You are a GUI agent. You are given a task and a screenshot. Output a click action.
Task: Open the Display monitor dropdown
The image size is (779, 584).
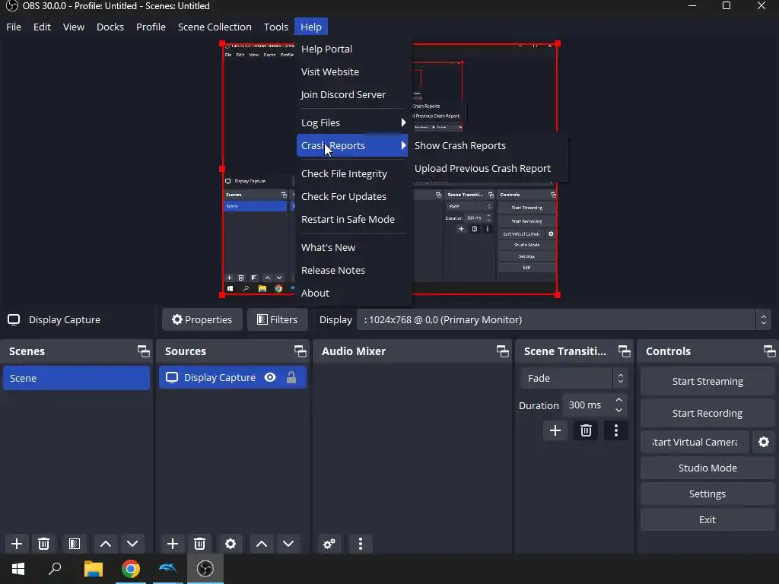[x=563, y=320]
